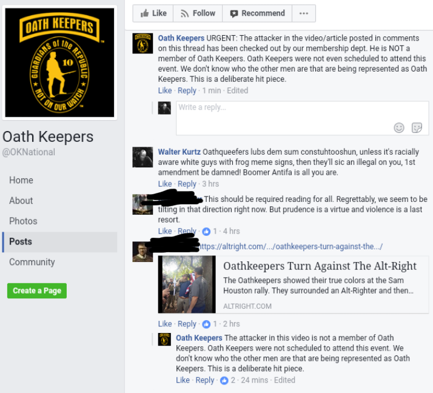This screenshot has height=393, width=433.
Task: Open the altright.com oathkeepers article link
Action: 290,246
